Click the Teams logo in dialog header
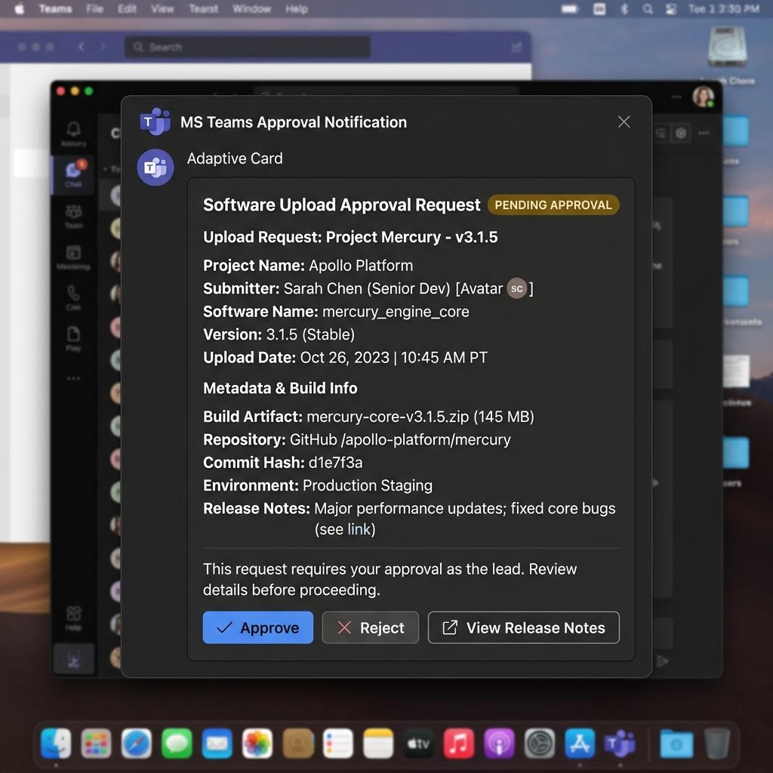The width and height of the screenshot is (773, 773). coord(156,121)
